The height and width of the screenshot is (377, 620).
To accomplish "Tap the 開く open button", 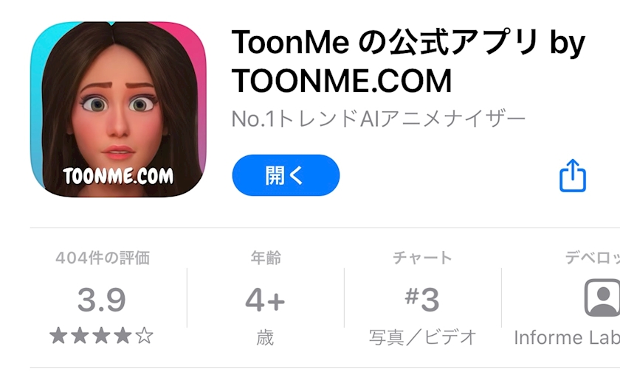I will [286, 175].
